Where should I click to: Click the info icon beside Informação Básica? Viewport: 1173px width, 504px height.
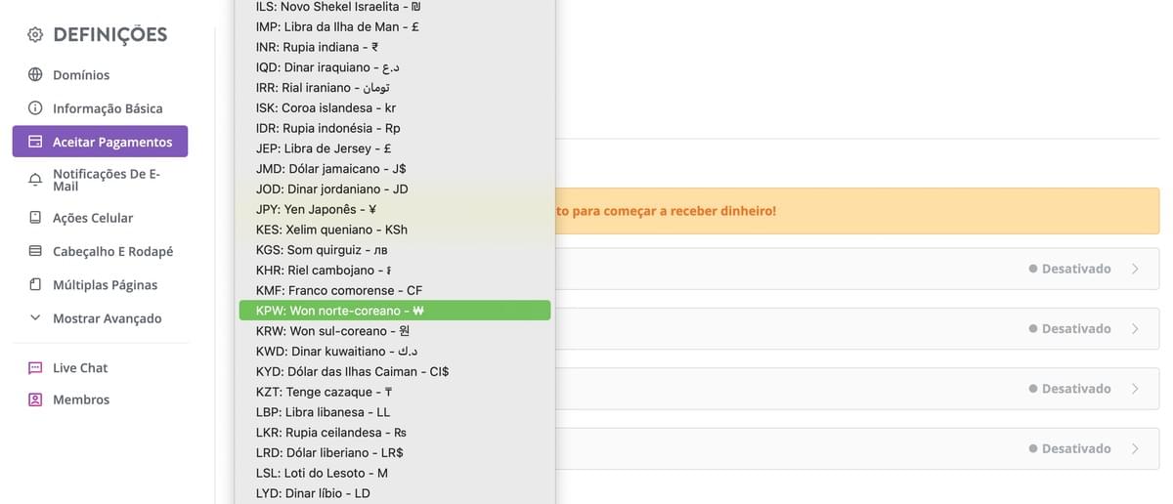coord(35,108)
